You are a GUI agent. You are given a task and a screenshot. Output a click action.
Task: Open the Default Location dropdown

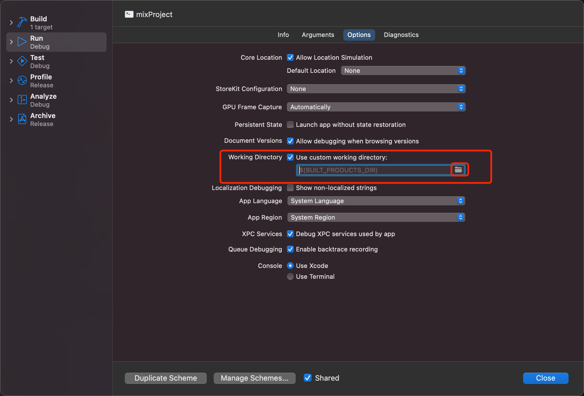point(403,71)
